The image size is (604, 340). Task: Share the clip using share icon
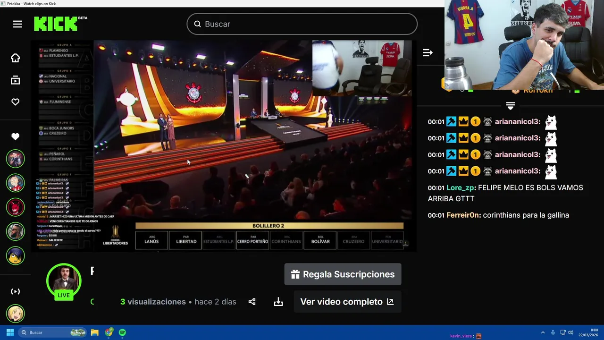click(252, 302)
